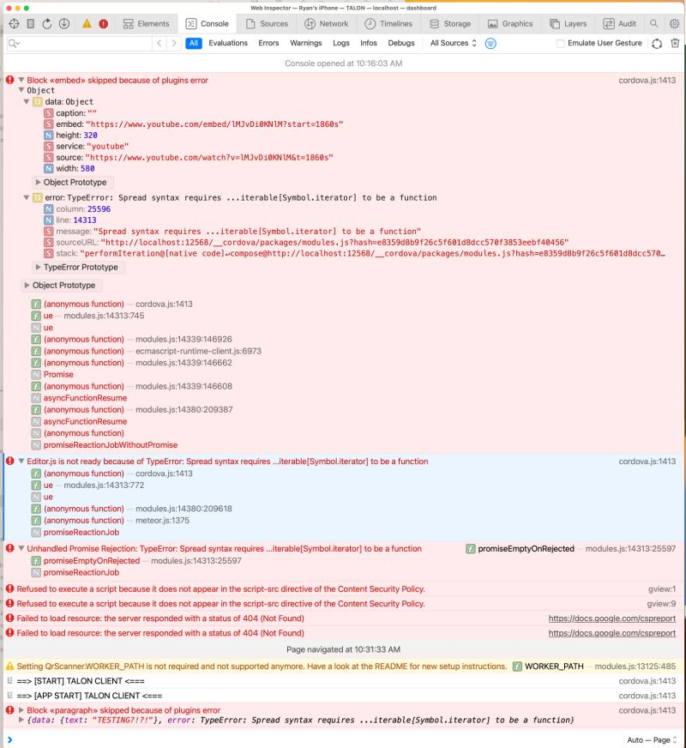This screenshot has width=686, height=748.
Task: Switch to the Sources tab
Action: pos(267,24)
